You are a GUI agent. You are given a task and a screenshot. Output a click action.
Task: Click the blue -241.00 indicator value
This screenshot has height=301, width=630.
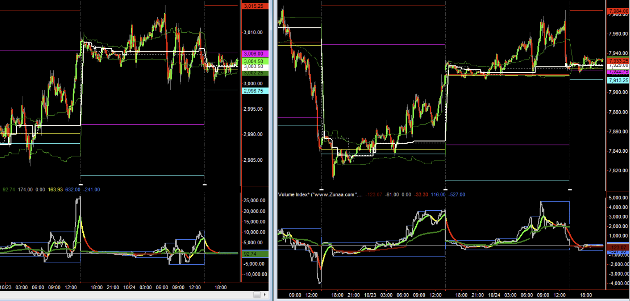coord(91,190)
